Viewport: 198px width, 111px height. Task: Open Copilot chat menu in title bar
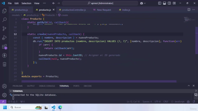(x=143, y=3)
